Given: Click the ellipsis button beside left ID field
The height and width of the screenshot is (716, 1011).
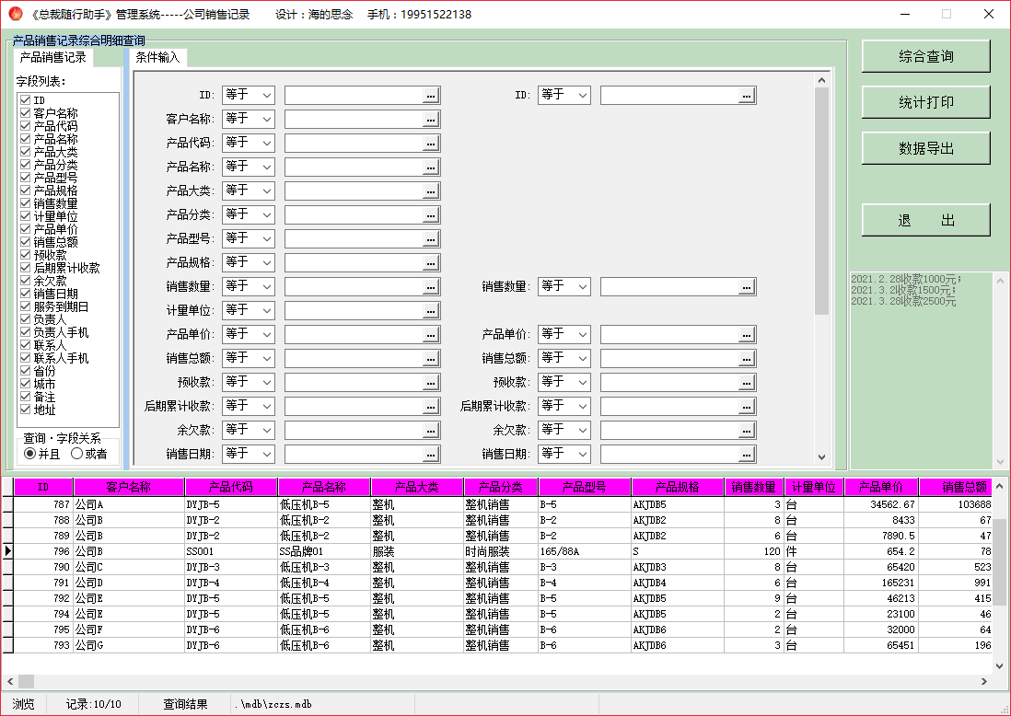Looking at the screenshot, I should pyautogui.click(x=431, y=96).
